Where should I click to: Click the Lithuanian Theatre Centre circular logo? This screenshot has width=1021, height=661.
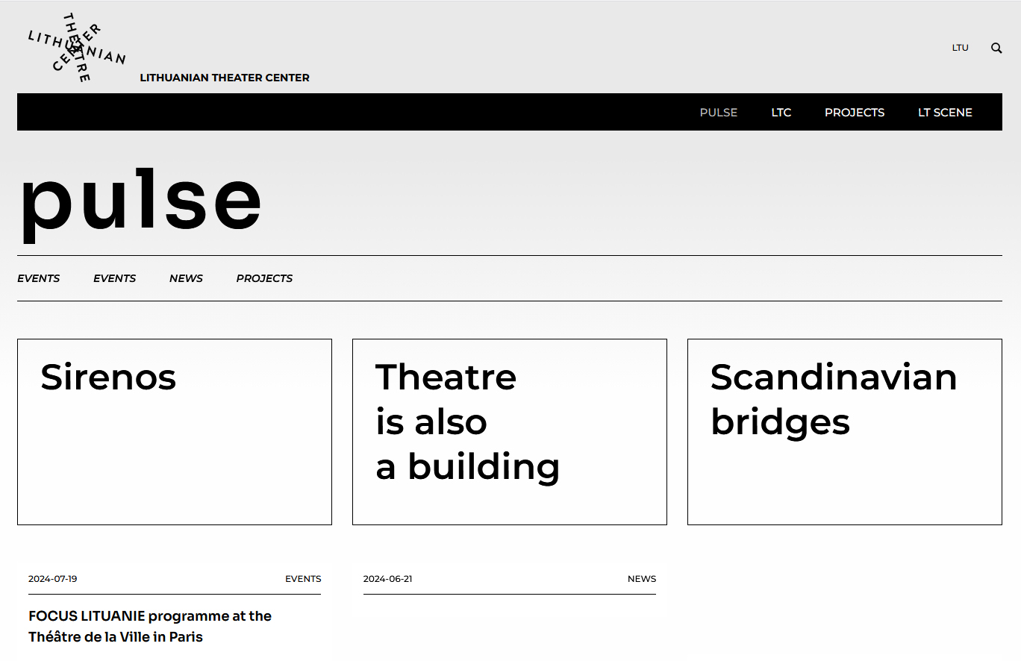pyautogui.click(x=75, y=47)
